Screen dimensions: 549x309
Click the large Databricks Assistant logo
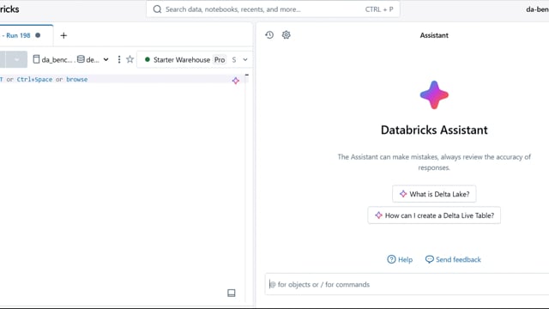[x=434, y=95]
